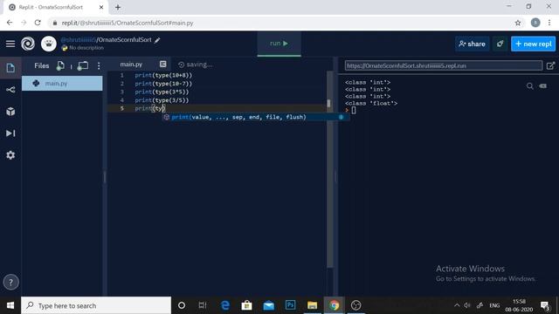
Task: Open Cortana circle icon on taskbar
Action: [x=182, y=305]
